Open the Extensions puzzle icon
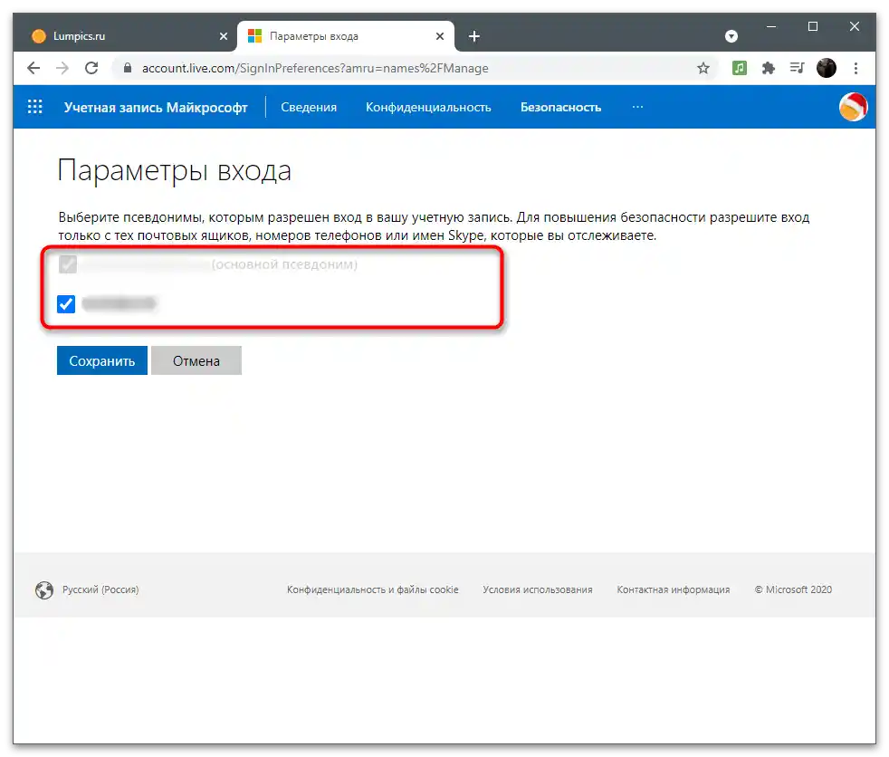Screen dimensions: 889x757 point(769,68)
